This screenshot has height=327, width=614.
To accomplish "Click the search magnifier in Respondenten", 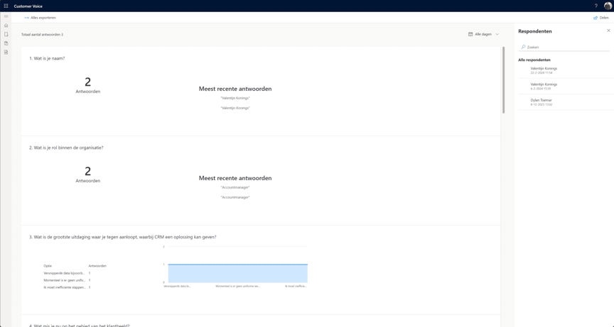I will (x=523, y=47).
